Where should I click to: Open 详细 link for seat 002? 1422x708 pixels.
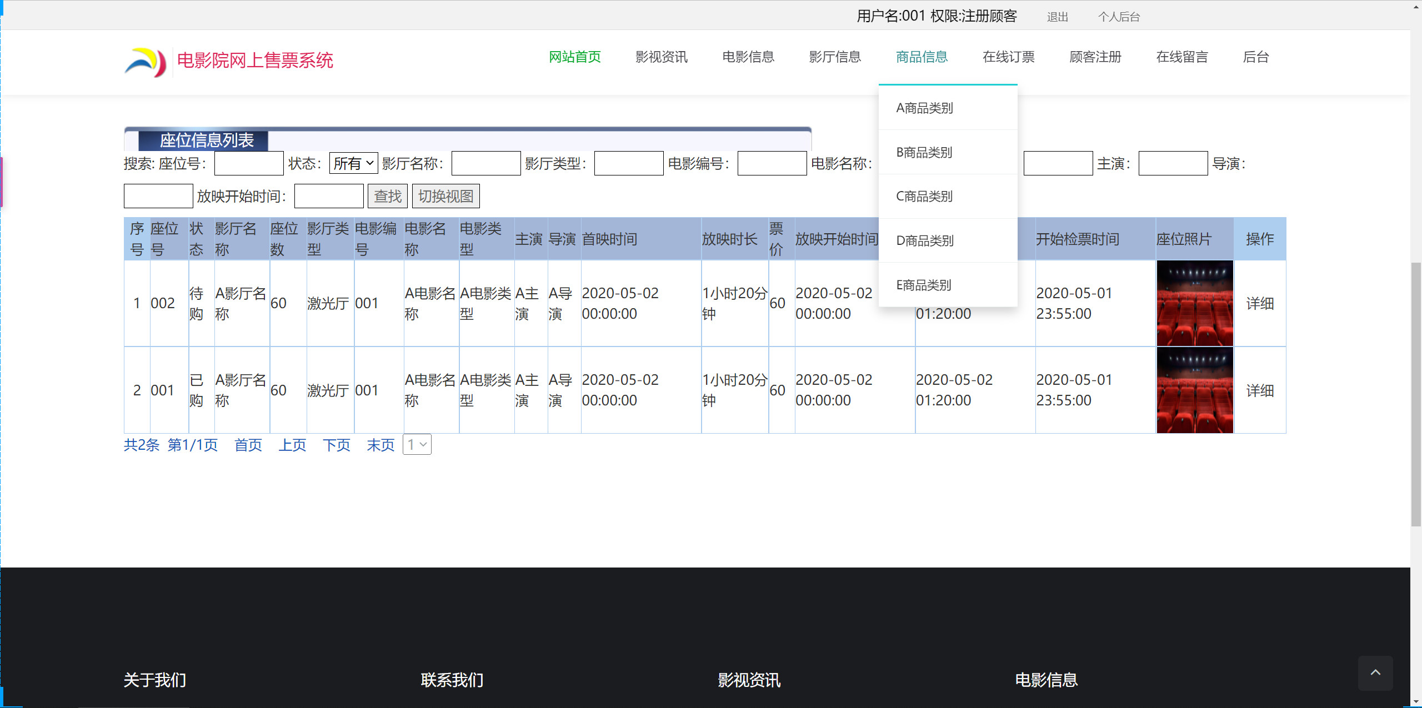(x=1259, y=303)
